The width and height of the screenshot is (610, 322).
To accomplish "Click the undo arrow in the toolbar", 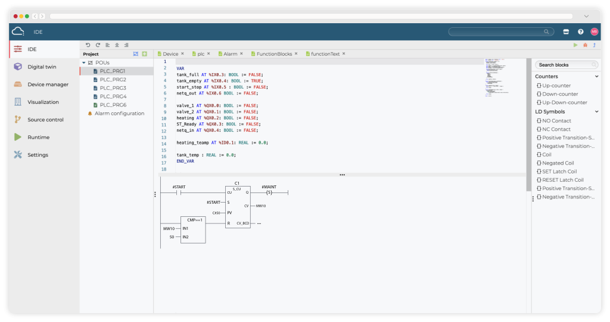I will pyautogui.click(x=88, y=45).
